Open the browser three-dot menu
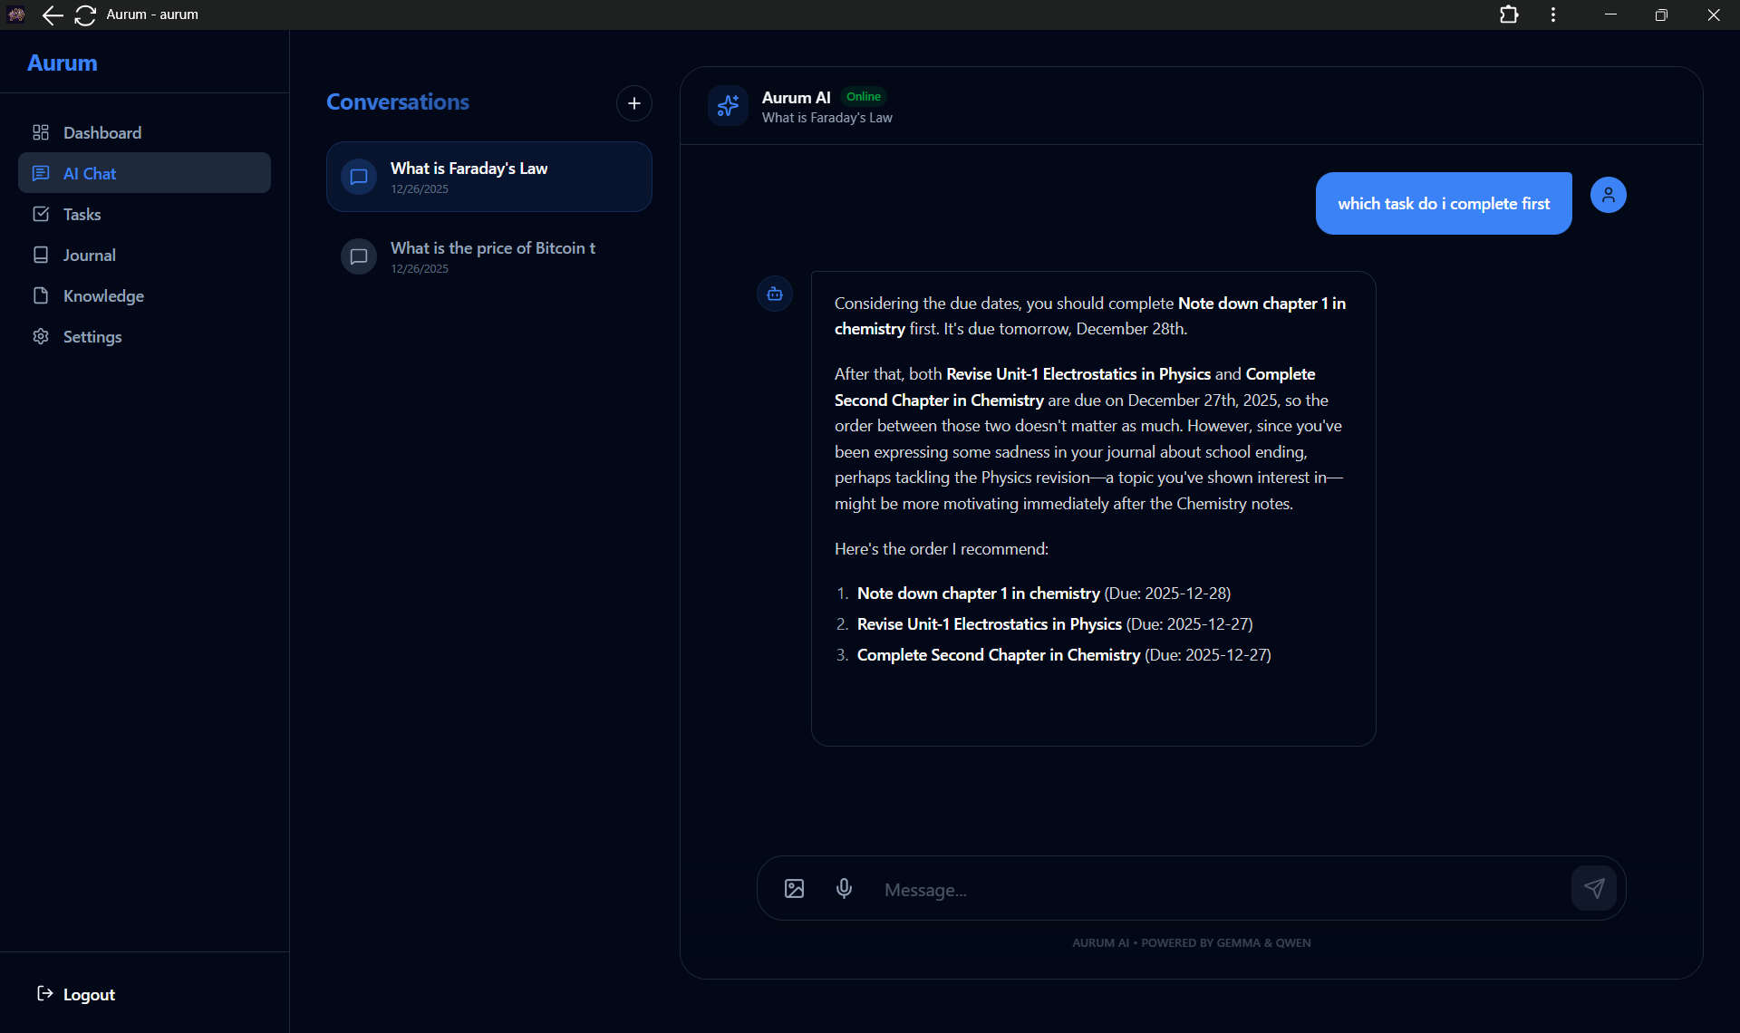Viewport: 1740px width, 1033px height. [1552, 14]
